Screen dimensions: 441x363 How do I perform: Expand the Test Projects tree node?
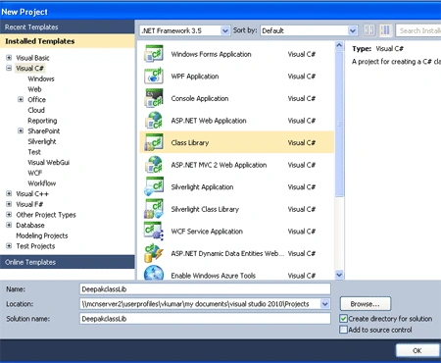[x=9, y=246]
